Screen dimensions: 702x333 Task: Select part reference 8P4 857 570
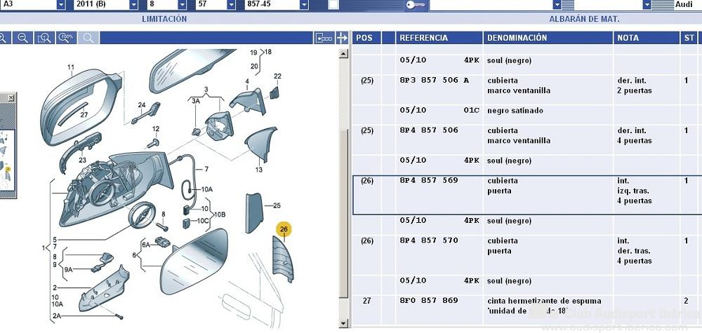pos(429,240)
